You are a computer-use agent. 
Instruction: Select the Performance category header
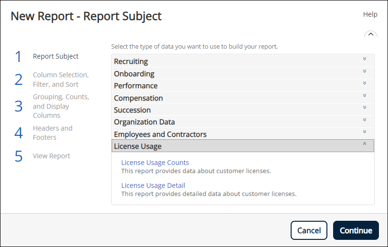click(243, 85)
